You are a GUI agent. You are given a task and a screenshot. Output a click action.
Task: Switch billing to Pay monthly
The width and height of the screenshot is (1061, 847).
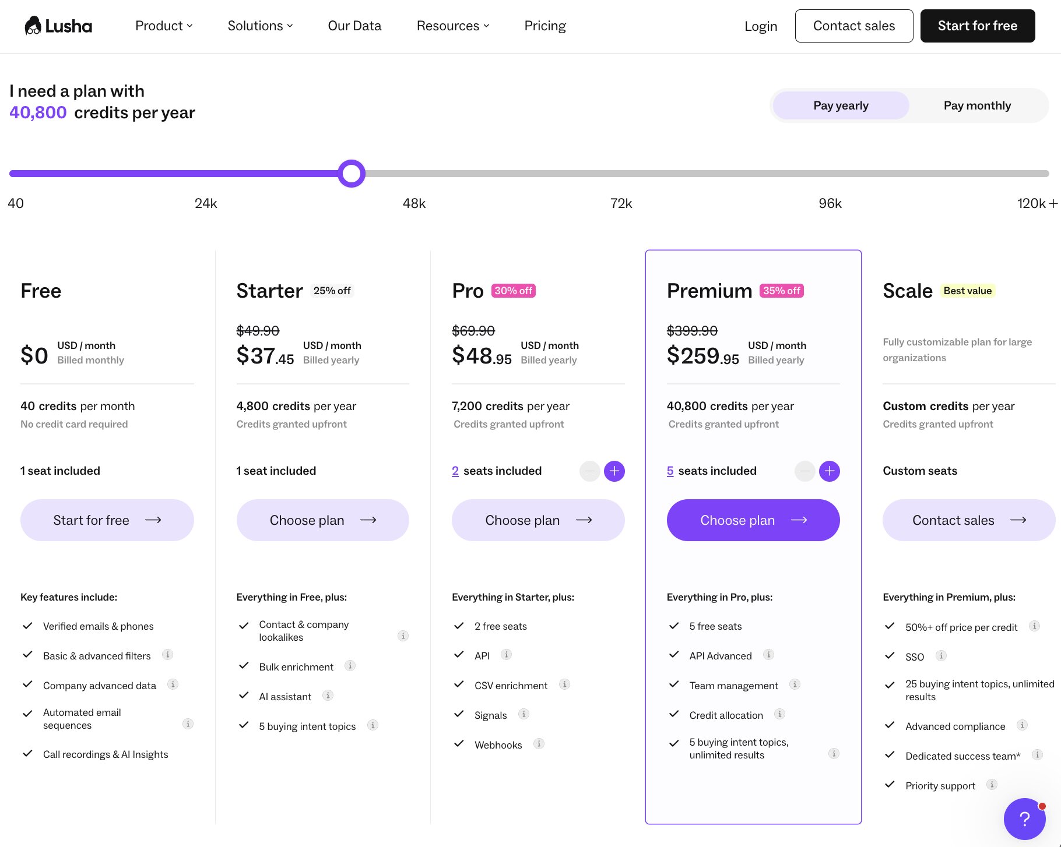coord(977,105)
